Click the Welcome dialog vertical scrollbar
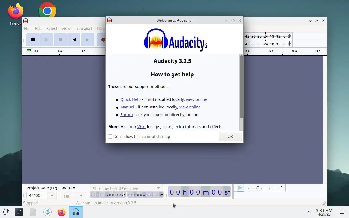 click(x=242, y=87)
